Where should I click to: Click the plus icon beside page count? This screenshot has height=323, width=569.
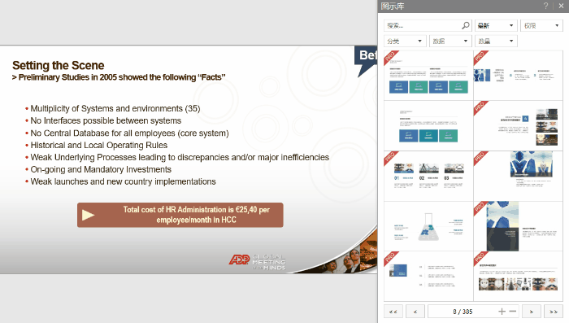[x=502, y=312]
